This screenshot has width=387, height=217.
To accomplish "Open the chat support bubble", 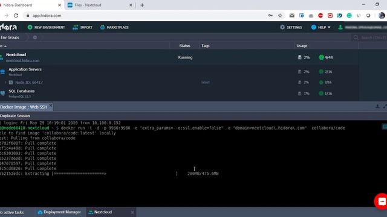I will point(382,201).
